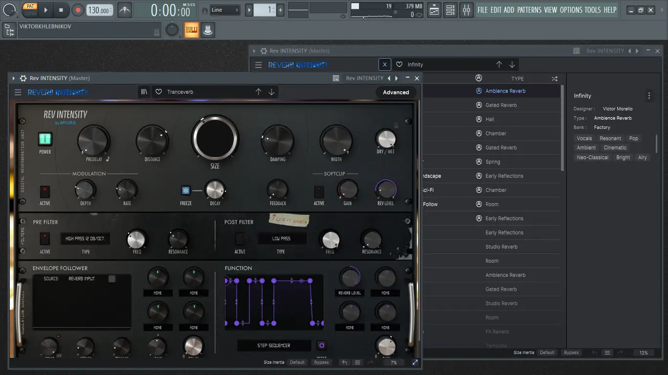Open the Rev Intensity hamburger menu

(18, 92)
